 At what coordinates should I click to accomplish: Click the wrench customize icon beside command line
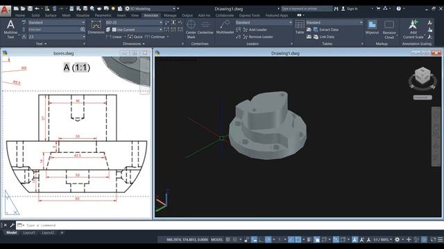click(12, 225)
